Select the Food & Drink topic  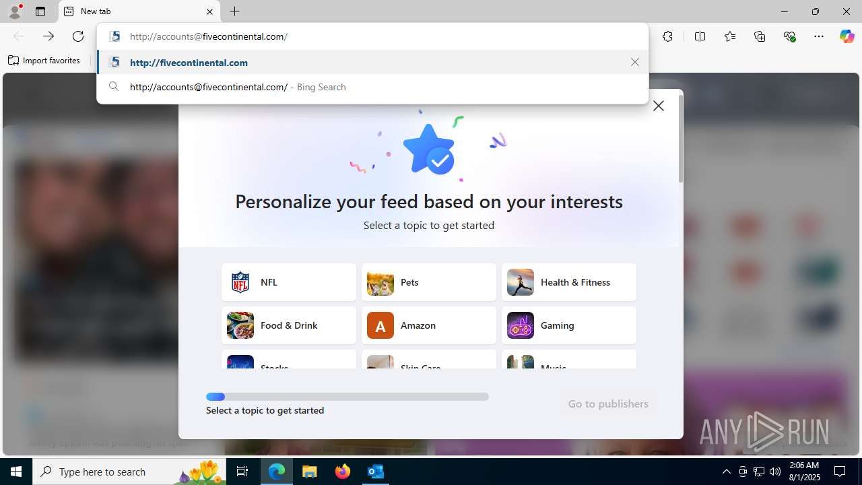[289, 325]
